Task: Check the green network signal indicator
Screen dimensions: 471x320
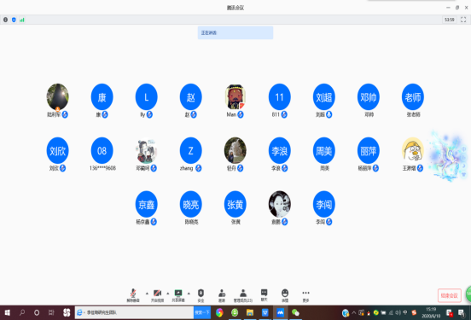Action: pyautogui.click(x=22, y=20)
